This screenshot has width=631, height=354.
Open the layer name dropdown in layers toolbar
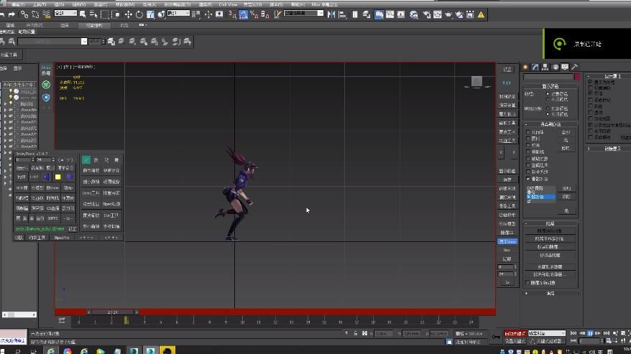coord(52,42)
